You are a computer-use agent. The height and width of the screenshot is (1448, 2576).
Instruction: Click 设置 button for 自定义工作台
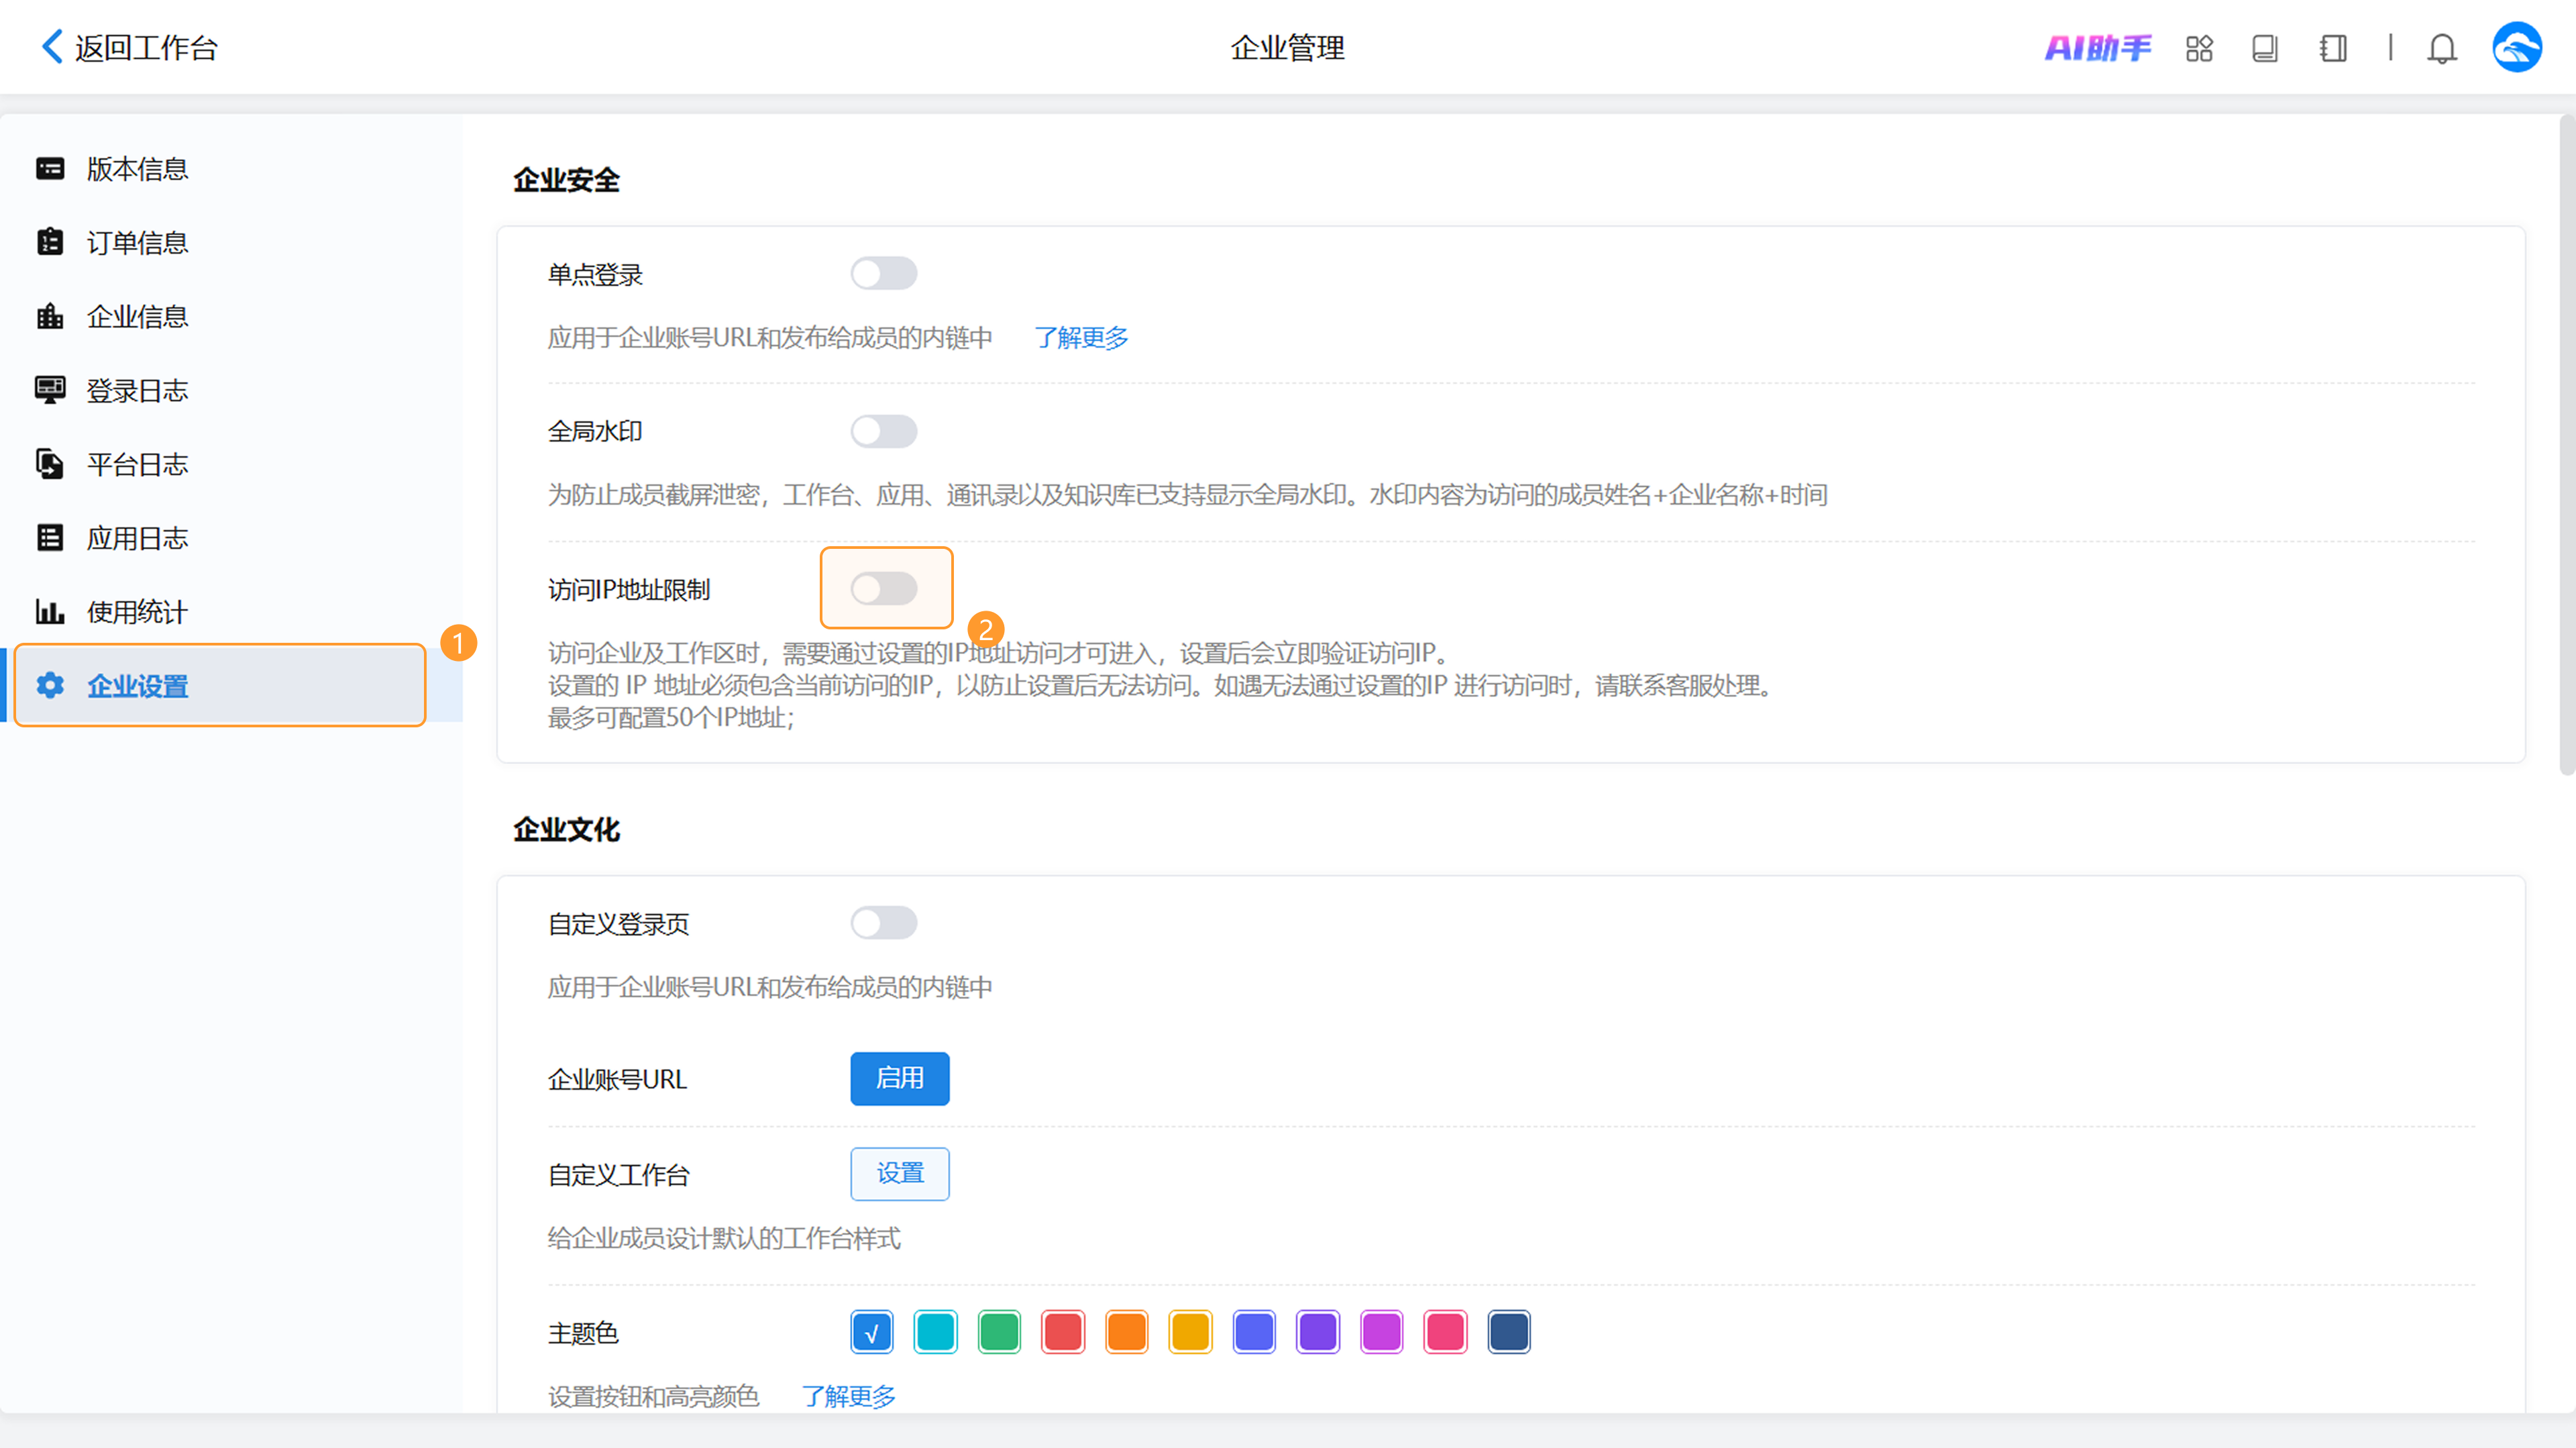click(900, 1174)
